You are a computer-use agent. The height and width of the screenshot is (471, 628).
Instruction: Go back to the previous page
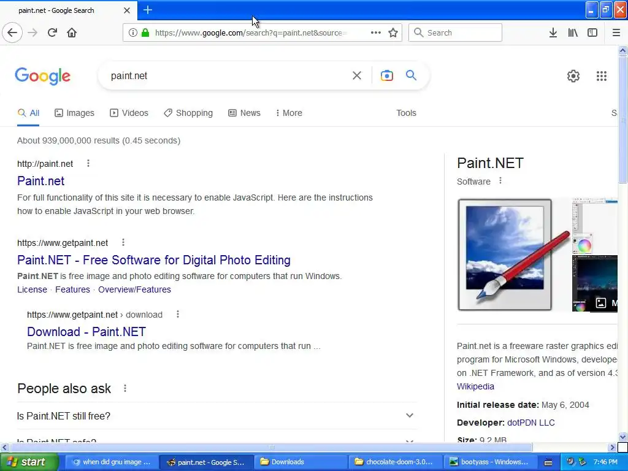click(x=12, y=33)
